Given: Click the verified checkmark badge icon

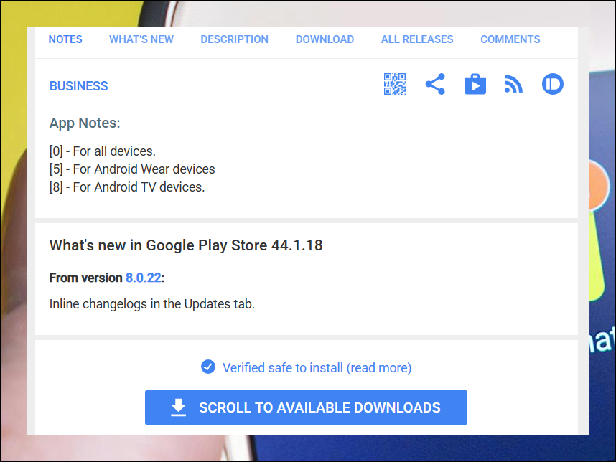Looking at the screenshot, I should 207,367.
